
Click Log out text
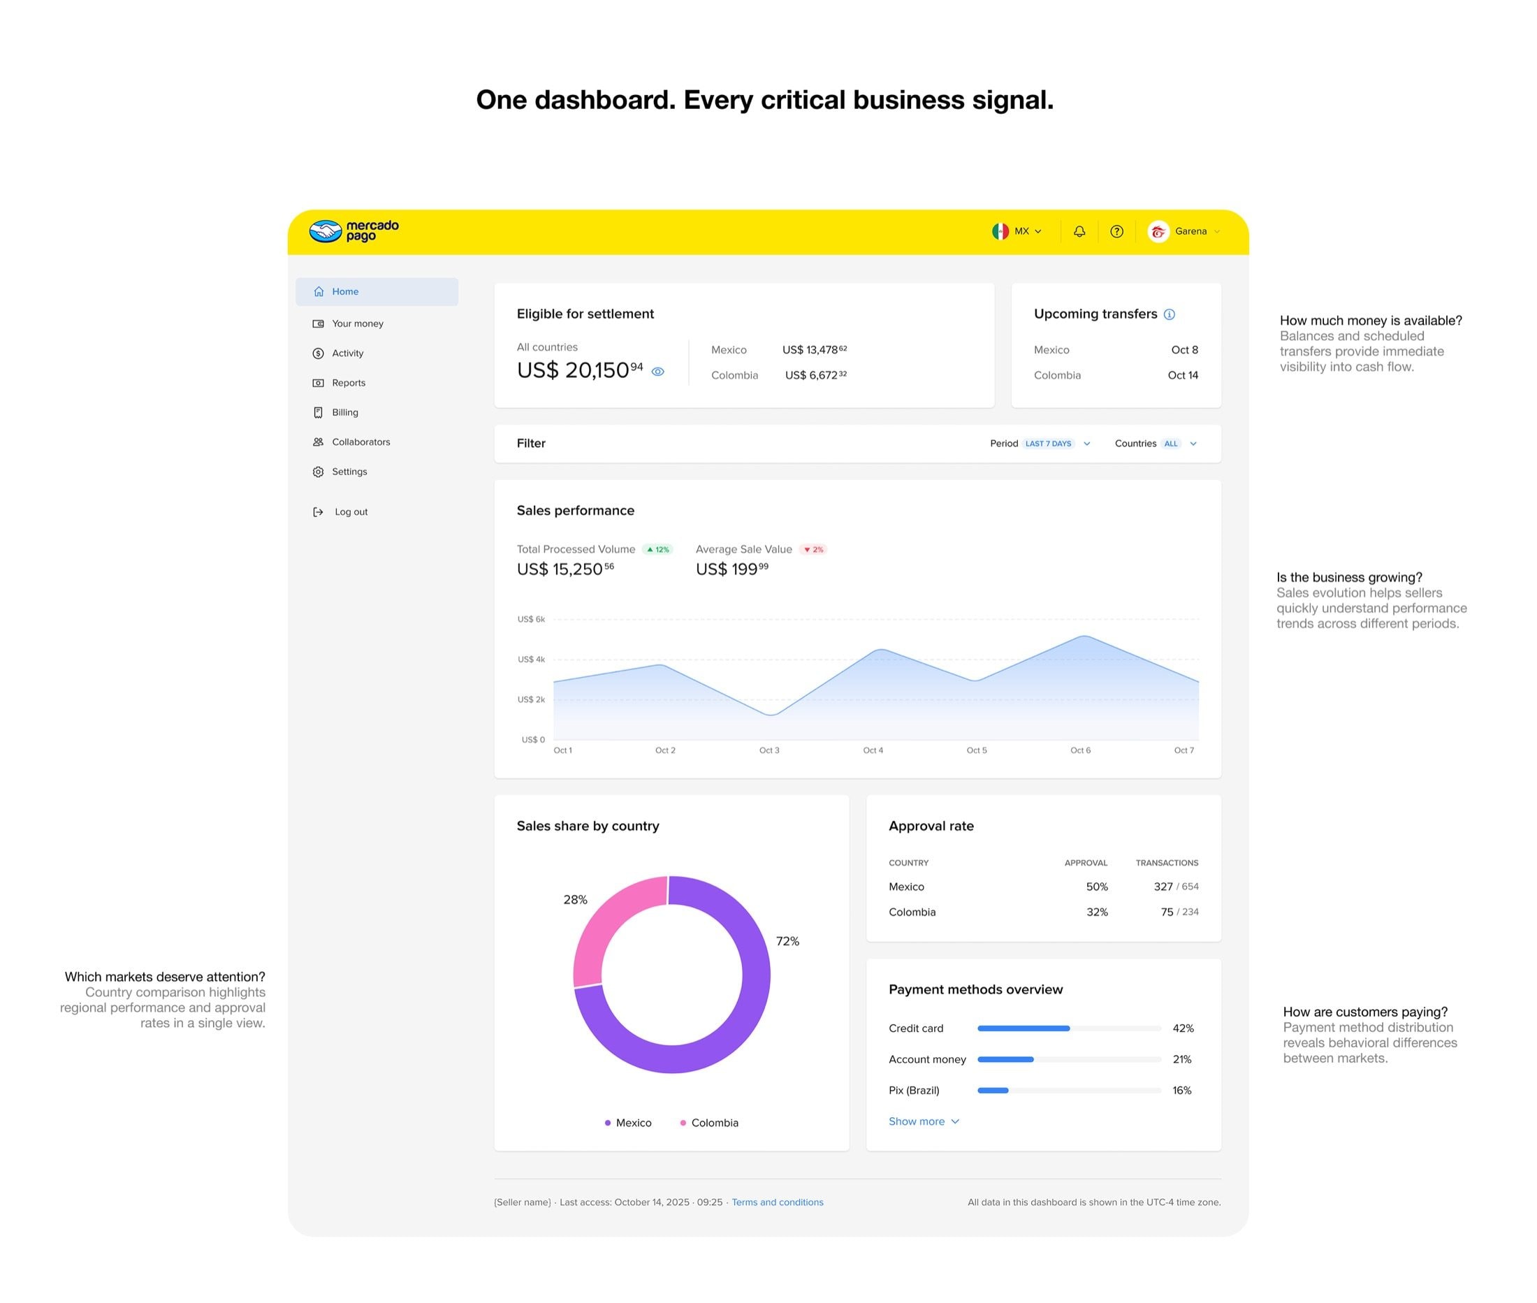351,512
